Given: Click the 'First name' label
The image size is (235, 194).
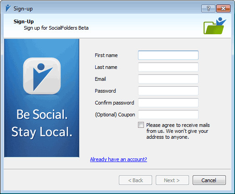Looking at the screenshot, I should coord(106,55).
